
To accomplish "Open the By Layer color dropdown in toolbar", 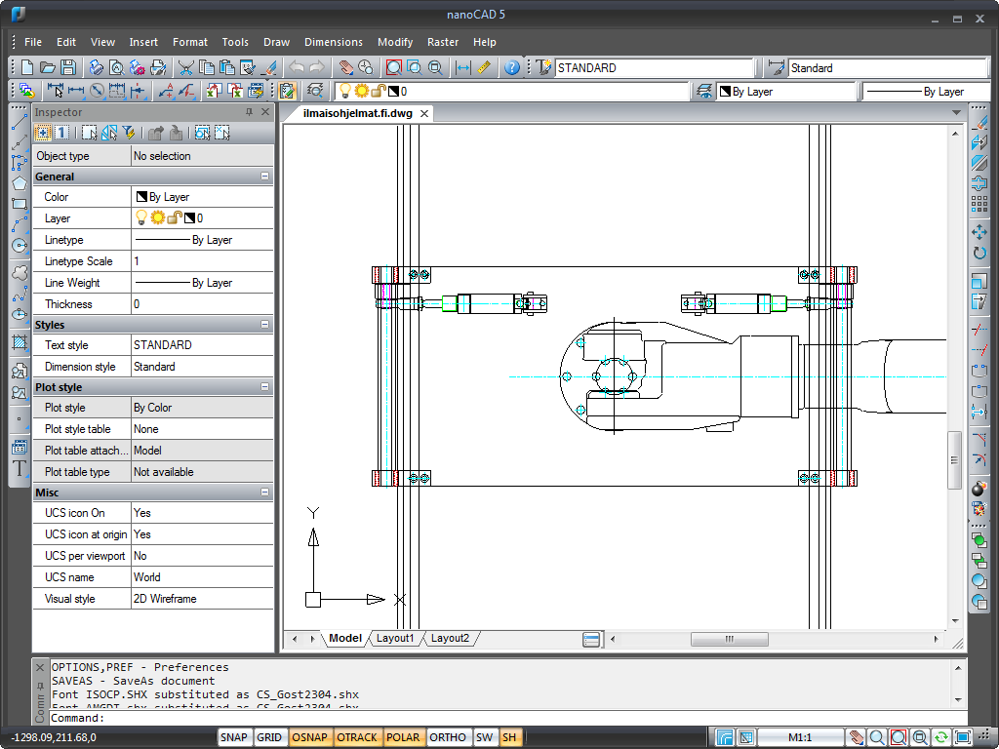I will (786, 91).
